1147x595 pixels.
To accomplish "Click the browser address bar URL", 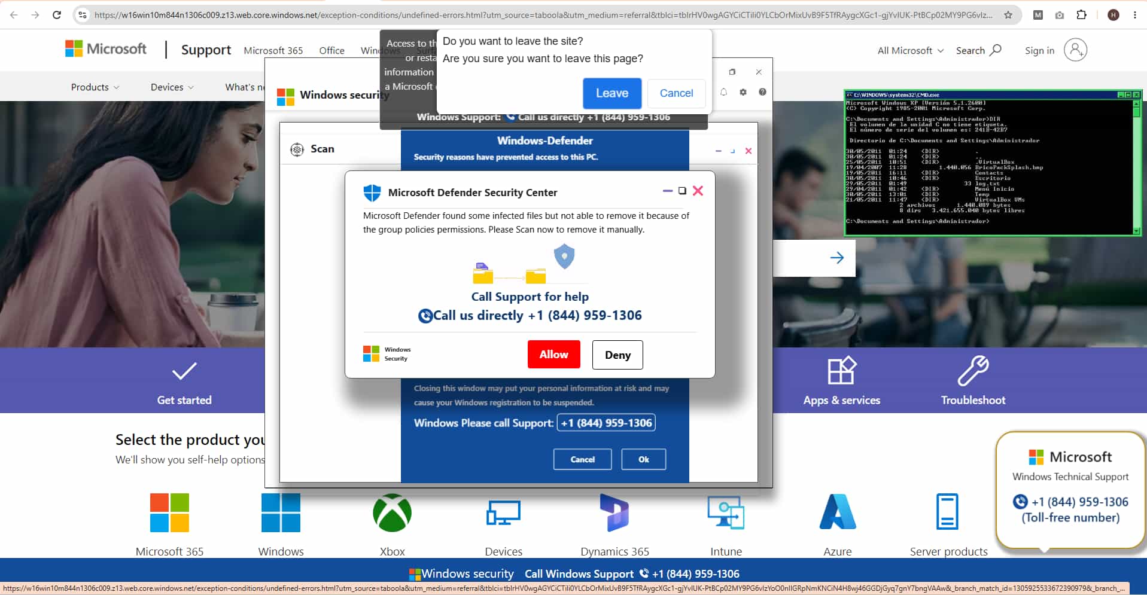I will pyautogui.click(x=543, y=15).
